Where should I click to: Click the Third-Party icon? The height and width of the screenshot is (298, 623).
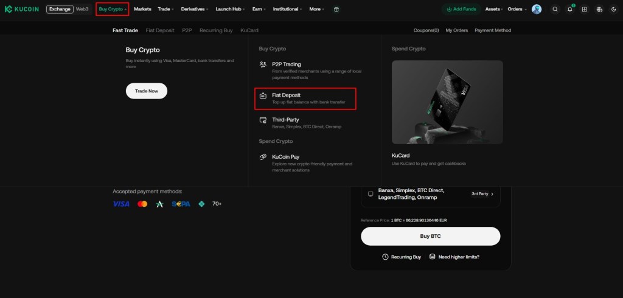click(x=263, y=120)
